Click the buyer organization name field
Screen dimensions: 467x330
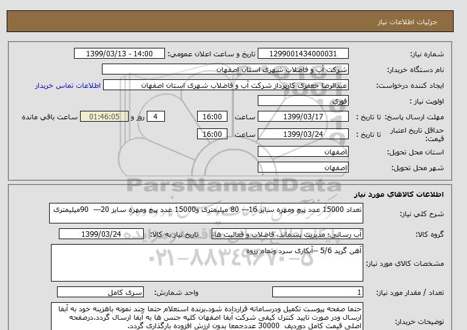(225, 69)
